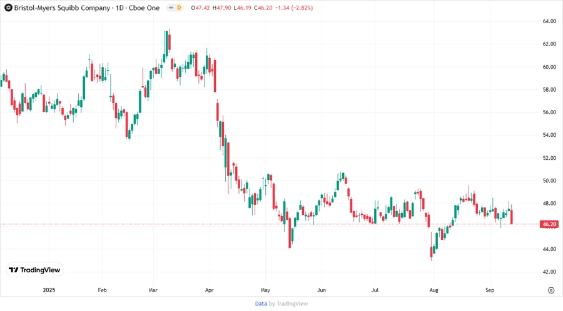Click the TradingView logo button
Screen dimensions: 563x311
coord(35,270)
